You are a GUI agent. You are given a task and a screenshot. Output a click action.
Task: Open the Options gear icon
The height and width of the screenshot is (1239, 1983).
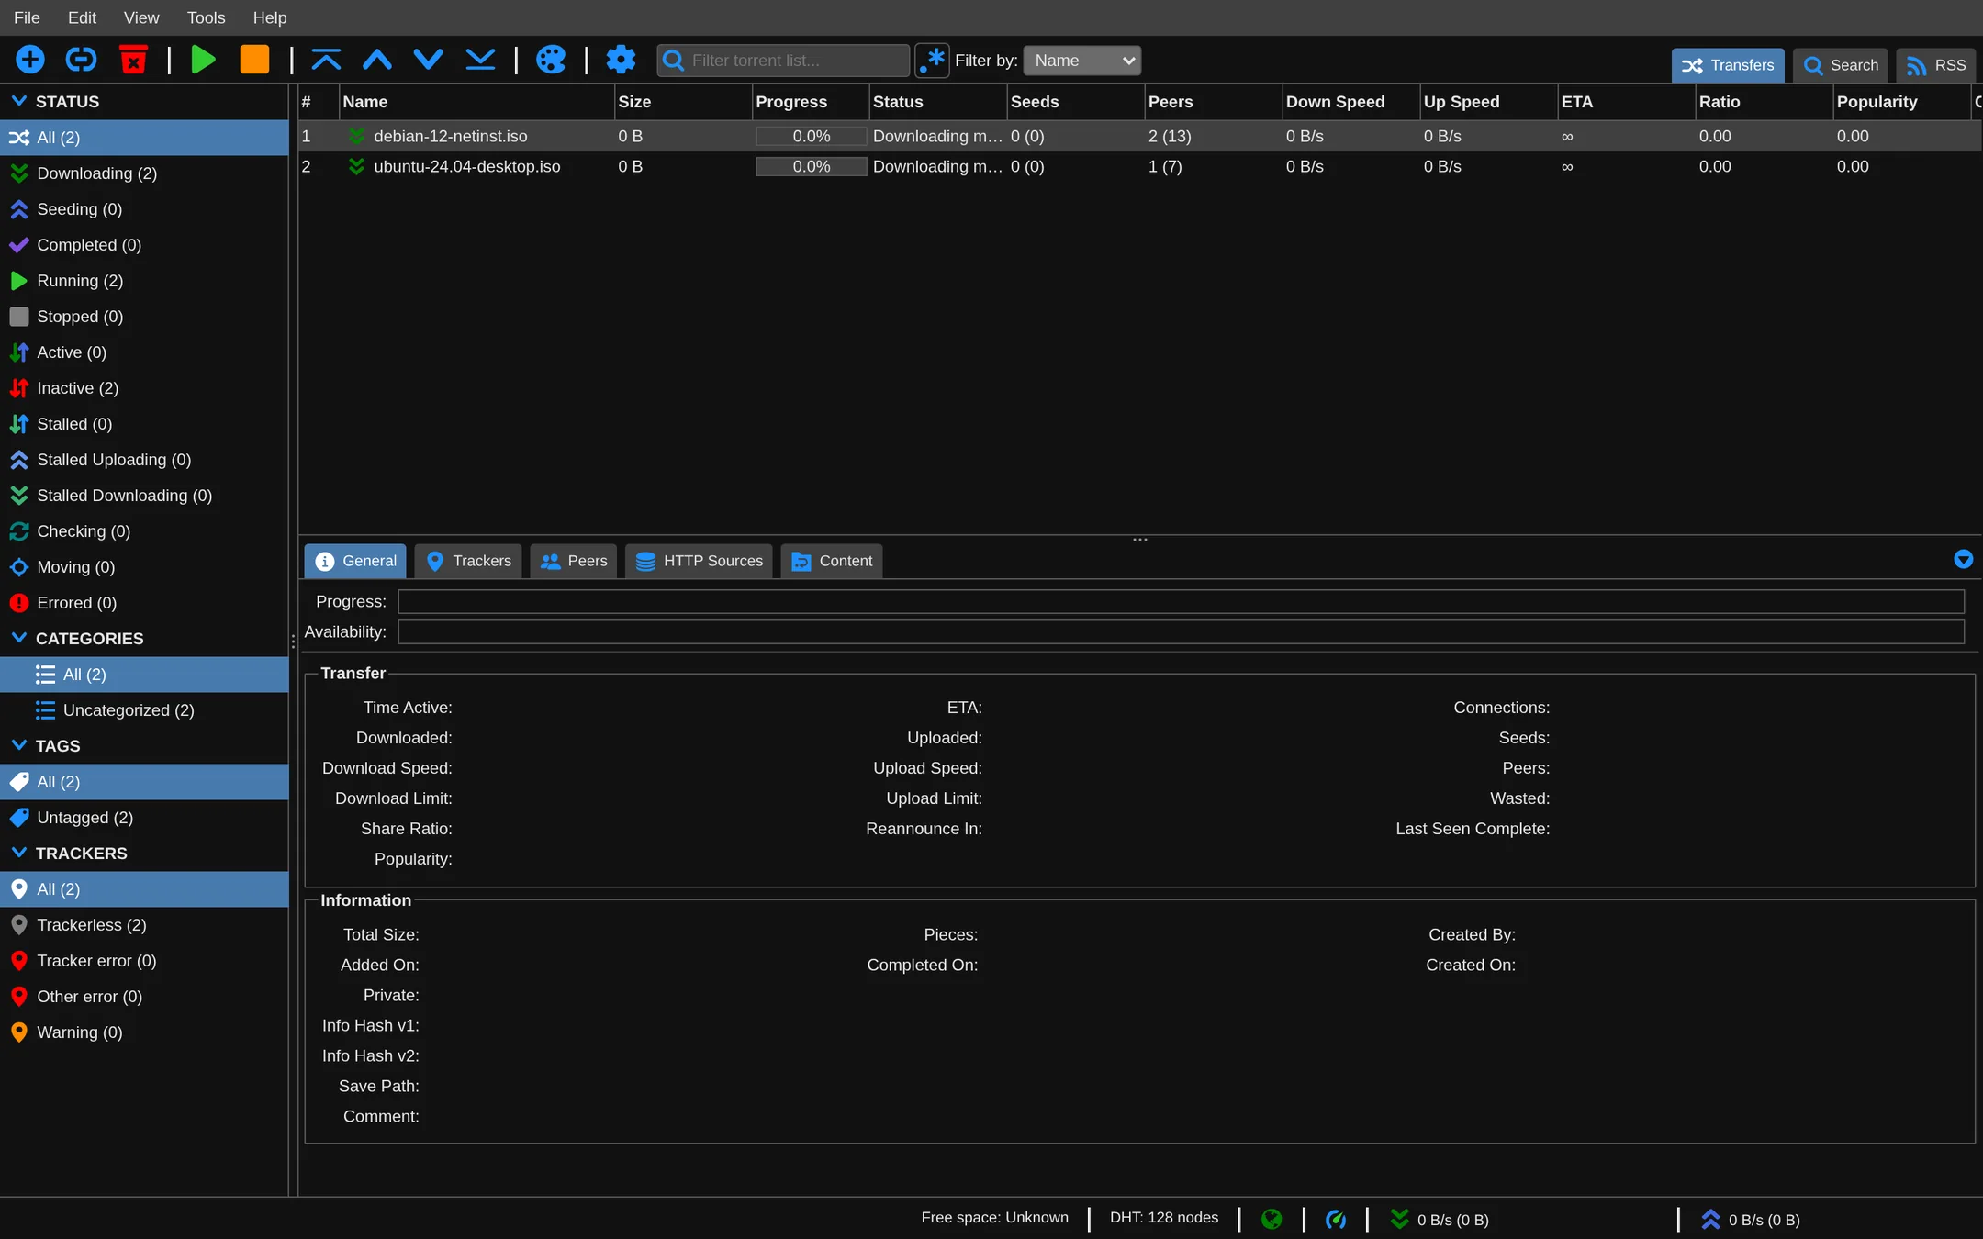[x=621, y=61]
